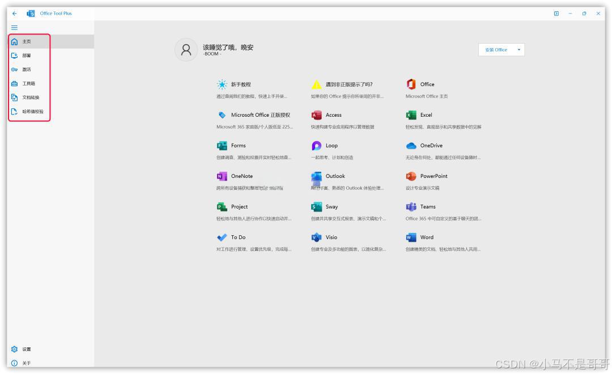Click the Teams description starting Office 365
Image resolution: width=612 pixels, height=374 pixels.
443,219
